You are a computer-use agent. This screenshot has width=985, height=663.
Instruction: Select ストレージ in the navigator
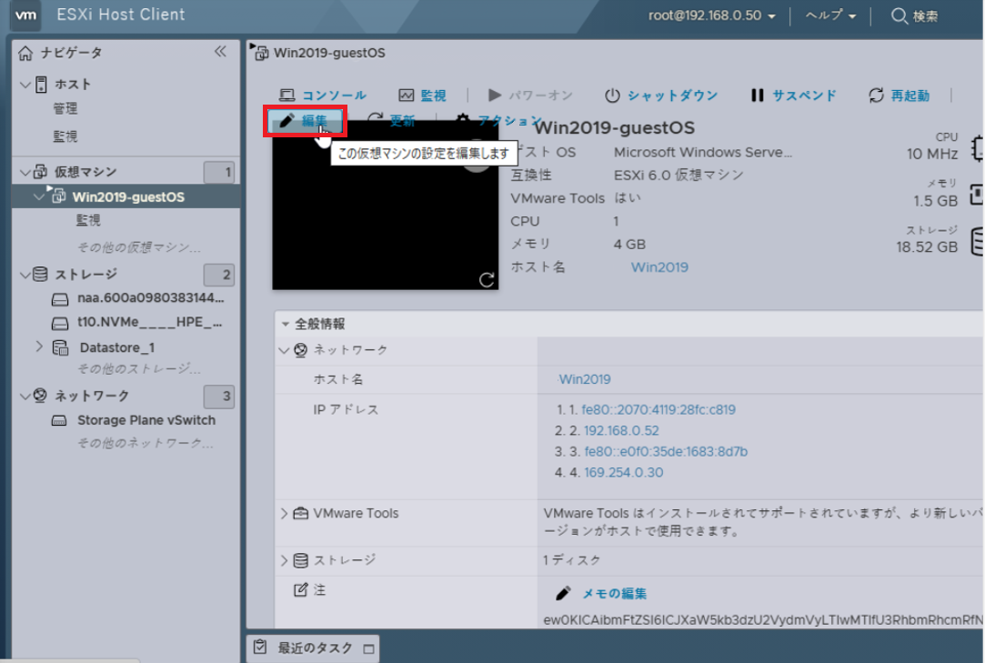click(x=85, y=274)
